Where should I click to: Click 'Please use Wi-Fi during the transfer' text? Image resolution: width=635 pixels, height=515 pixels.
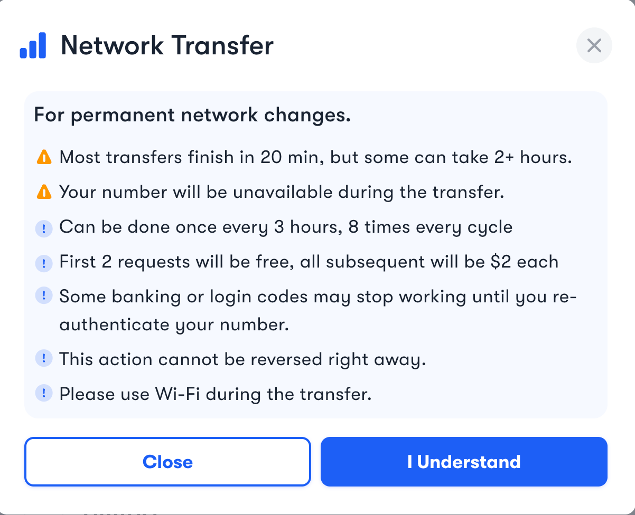(216, 394)
